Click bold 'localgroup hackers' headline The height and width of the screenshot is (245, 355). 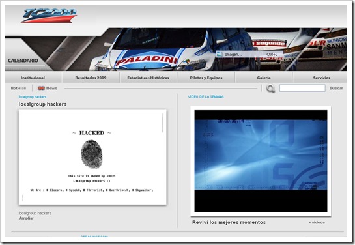[x=42, y=104]
